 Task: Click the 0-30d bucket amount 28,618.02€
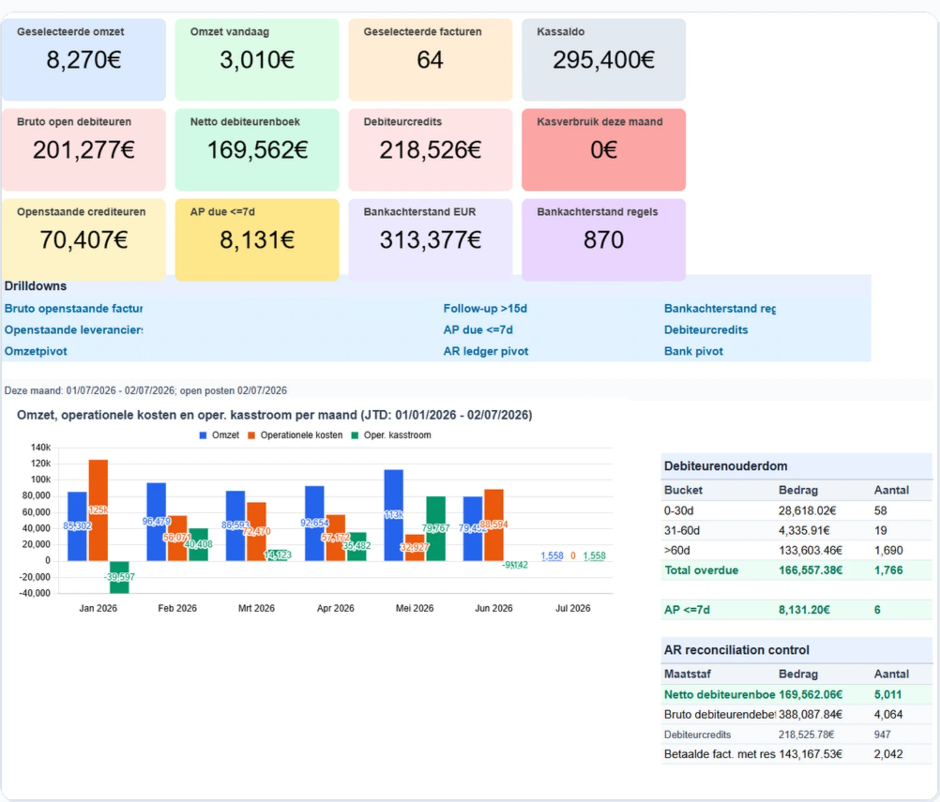click(x=807, y=511)
